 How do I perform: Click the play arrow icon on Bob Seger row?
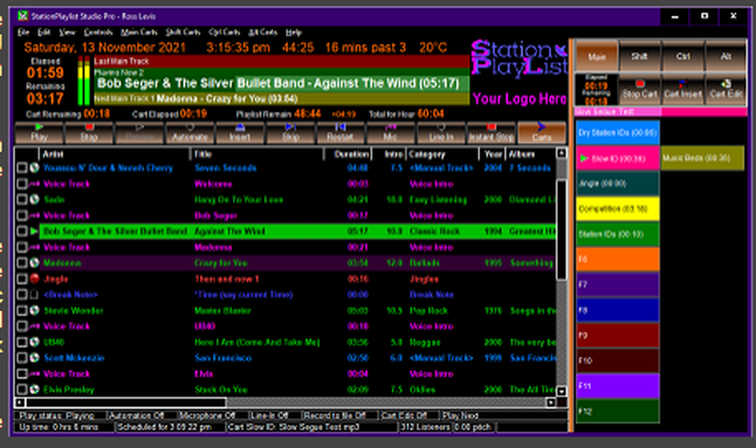click(34, 232)
